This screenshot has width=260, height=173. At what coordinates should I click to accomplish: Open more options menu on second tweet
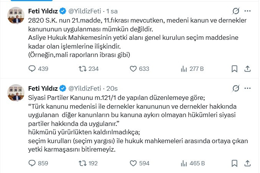click(x=247, y=88)
